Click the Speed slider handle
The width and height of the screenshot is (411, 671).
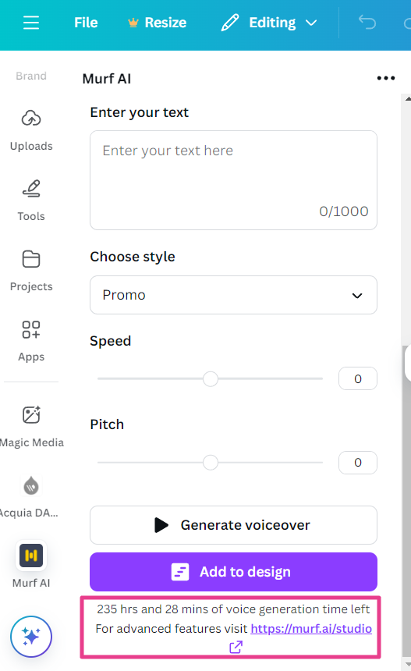pos(211,378)
